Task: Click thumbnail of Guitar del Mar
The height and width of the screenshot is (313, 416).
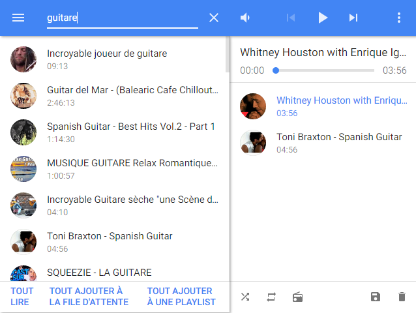Action: click(x=23, y=96)
